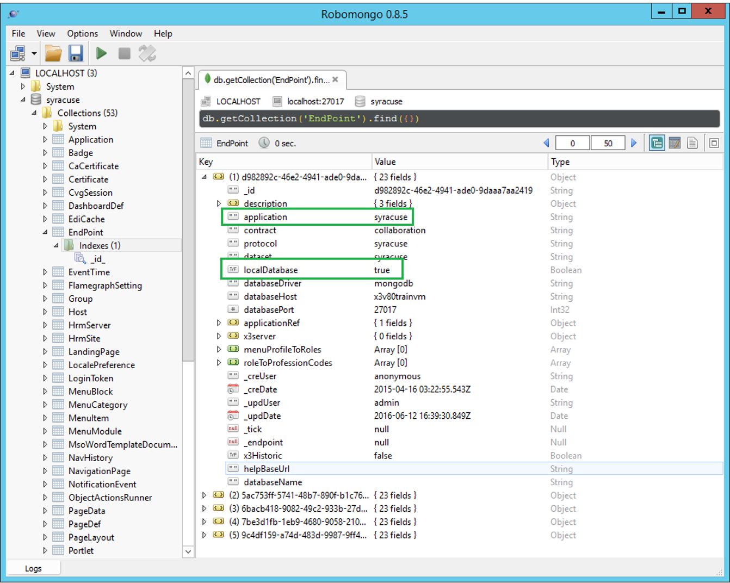This screenshot has width=730, height=583.
Task: Expand the applicationRef field
Action: click(x=219, y=323)
